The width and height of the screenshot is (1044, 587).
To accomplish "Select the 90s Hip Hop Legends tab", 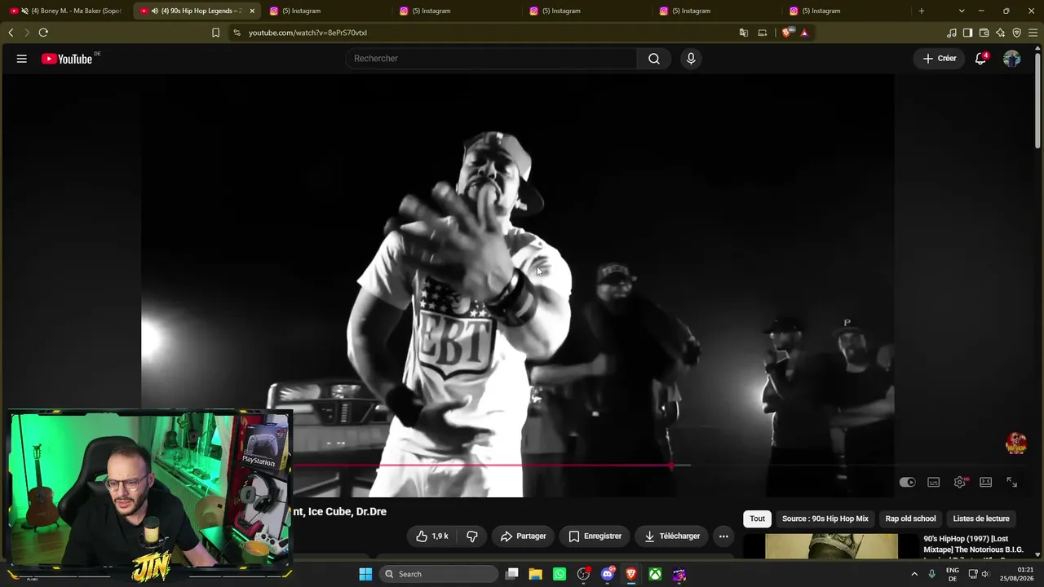I will (x=197, y=11).
